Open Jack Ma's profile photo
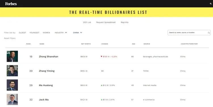Screen dimensions: 213x107 [12, 99]
